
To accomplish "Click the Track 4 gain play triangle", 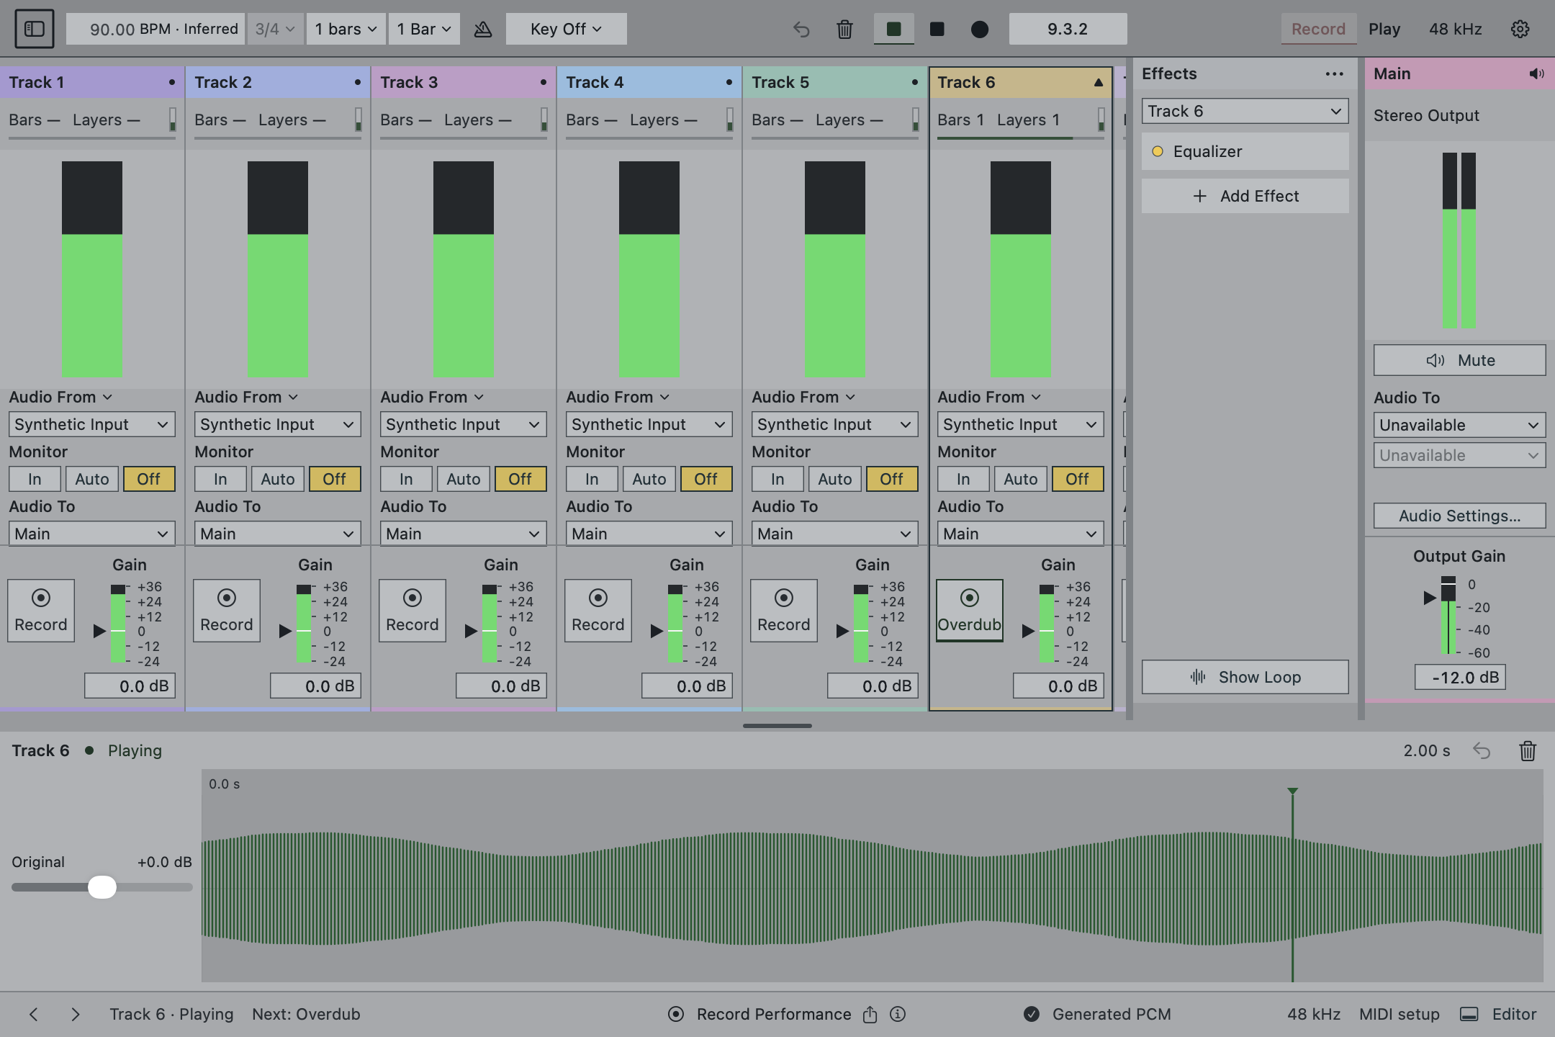I will pos(657,631).
